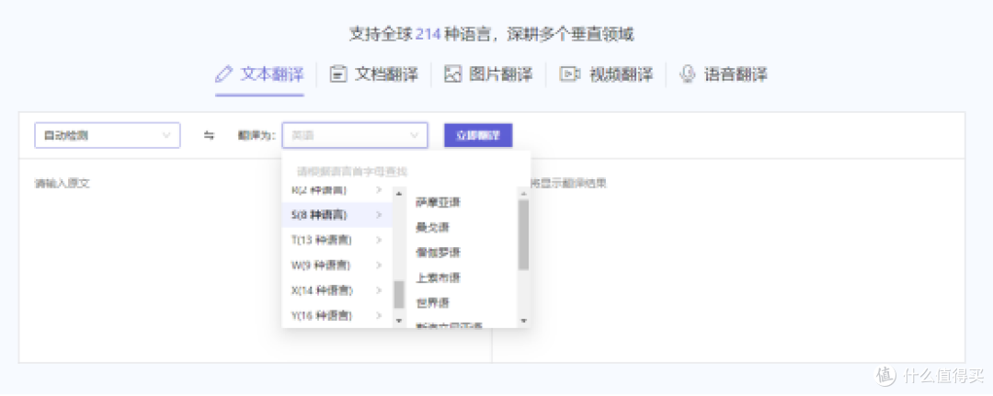Expand the W(9 种语言) group
This screenshot has width=993, height=396.
pyautogui.click(x=337, y=265)
